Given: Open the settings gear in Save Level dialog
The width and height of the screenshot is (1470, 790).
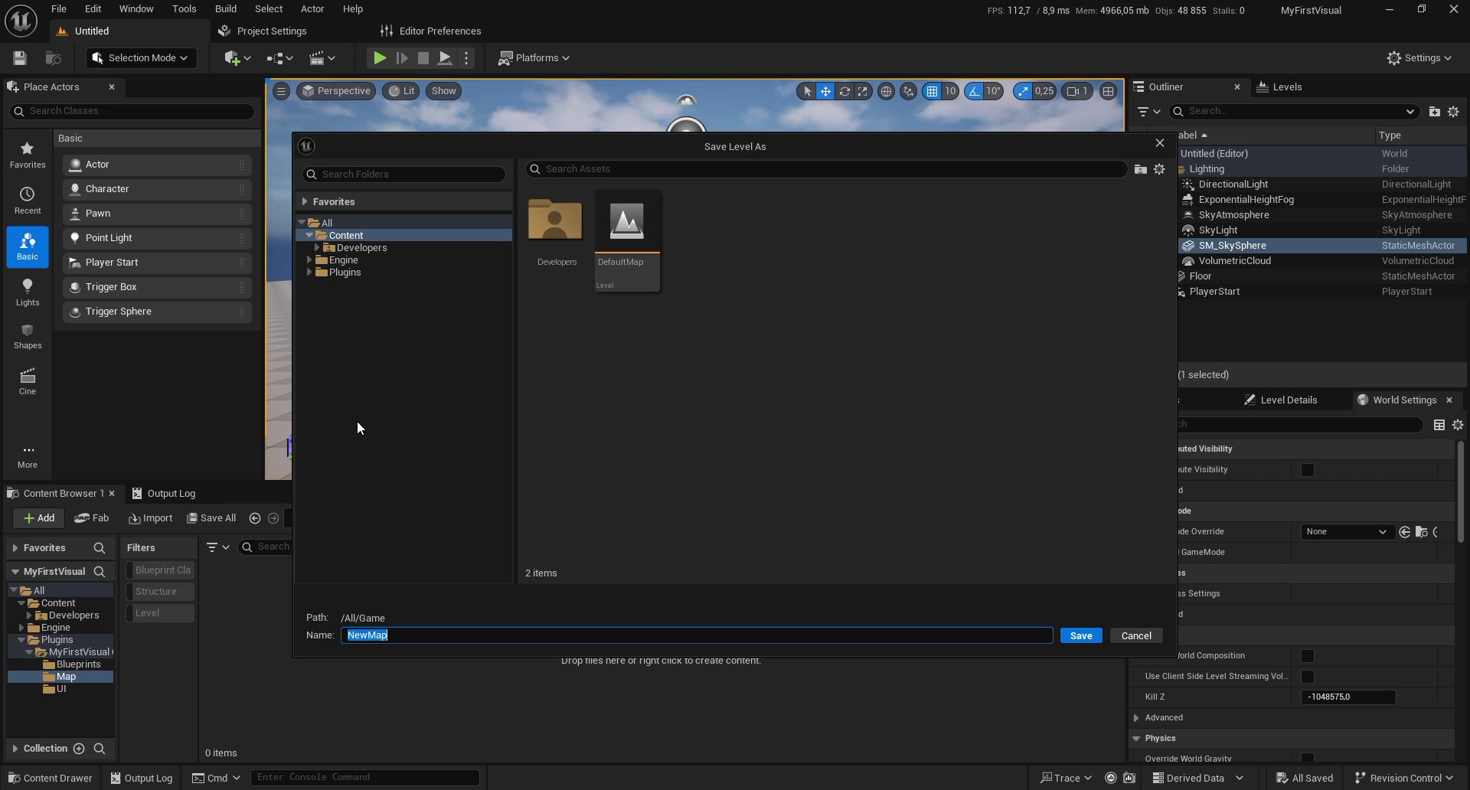Looking at the screenshot, I should 1159,169.
